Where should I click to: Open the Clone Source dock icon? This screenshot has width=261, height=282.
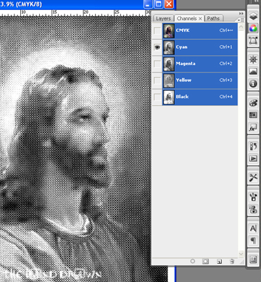pos(253,210)
